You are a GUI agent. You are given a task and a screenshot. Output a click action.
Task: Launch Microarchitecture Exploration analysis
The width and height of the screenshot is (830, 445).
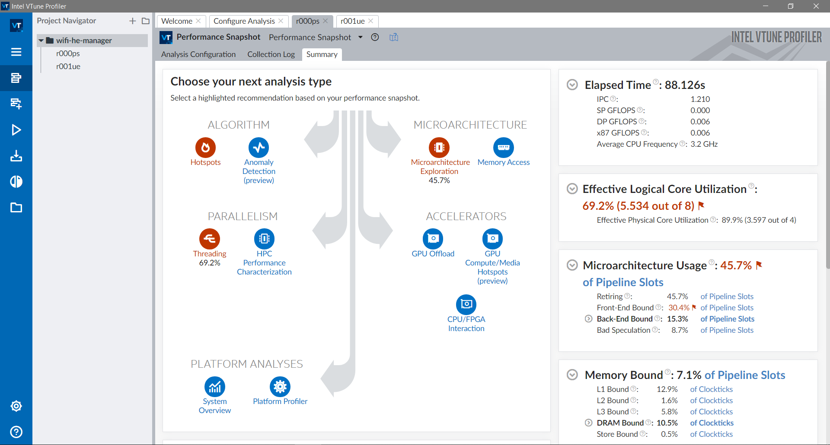(x=439, y=147)
